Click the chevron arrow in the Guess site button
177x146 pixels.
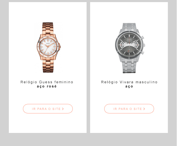63,109
